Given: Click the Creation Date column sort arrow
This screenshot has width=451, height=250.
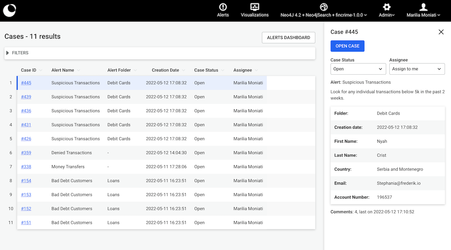Looking at the screenshot, I should pyautogui.click(x=183, y=70).
